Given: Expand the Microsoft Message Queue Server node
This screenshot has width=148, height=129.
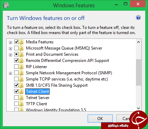Looking at the screenshot, I should point(10,49).
